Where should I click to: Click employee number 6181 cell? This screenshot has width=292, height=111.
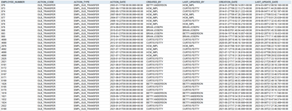coord(19,65)
